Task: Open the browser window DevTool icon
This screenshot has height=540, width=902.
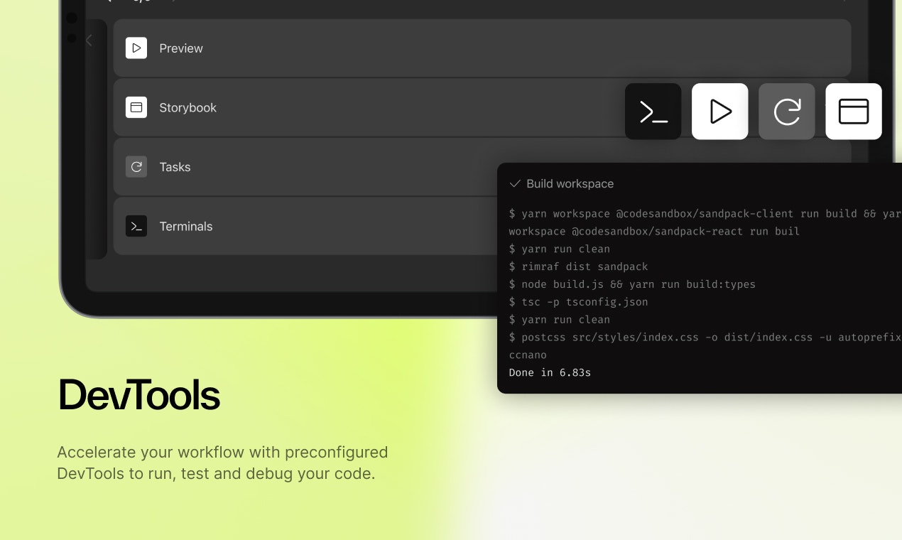Action: coord(853,111)
